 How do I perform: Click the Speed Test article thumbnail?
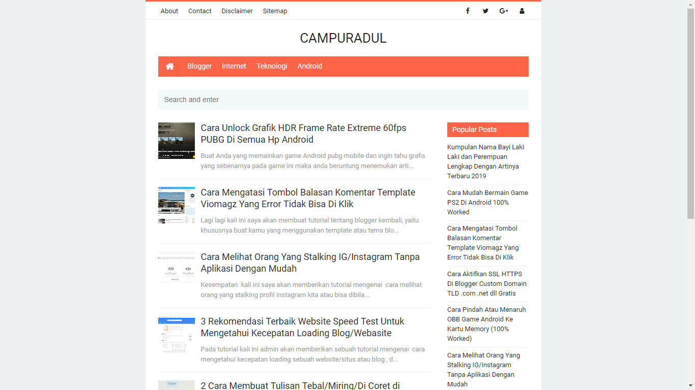pos(177,334)
